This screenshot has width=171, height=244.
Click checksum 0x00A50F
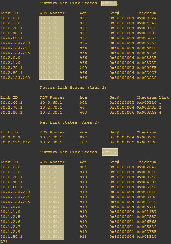147,182
